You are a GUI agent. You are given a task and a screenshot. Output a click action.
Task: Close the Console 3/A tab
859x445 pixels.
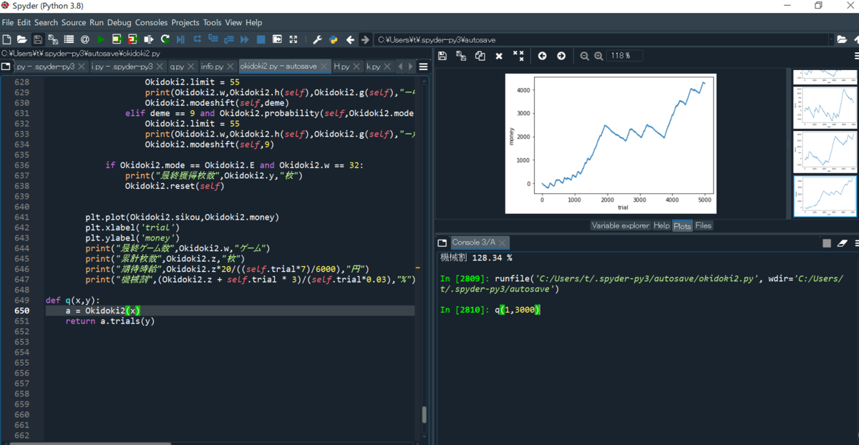[503, 243]
